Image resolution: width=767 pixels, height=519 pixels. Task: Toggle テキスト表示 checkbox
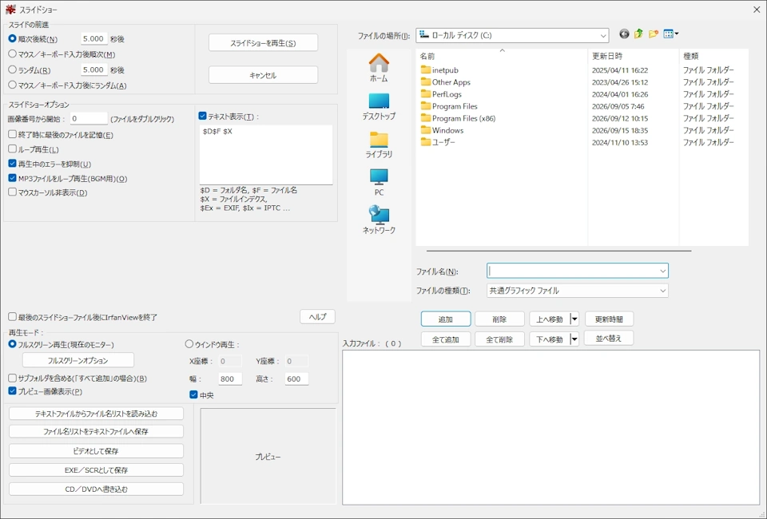(x=202, y=117)
